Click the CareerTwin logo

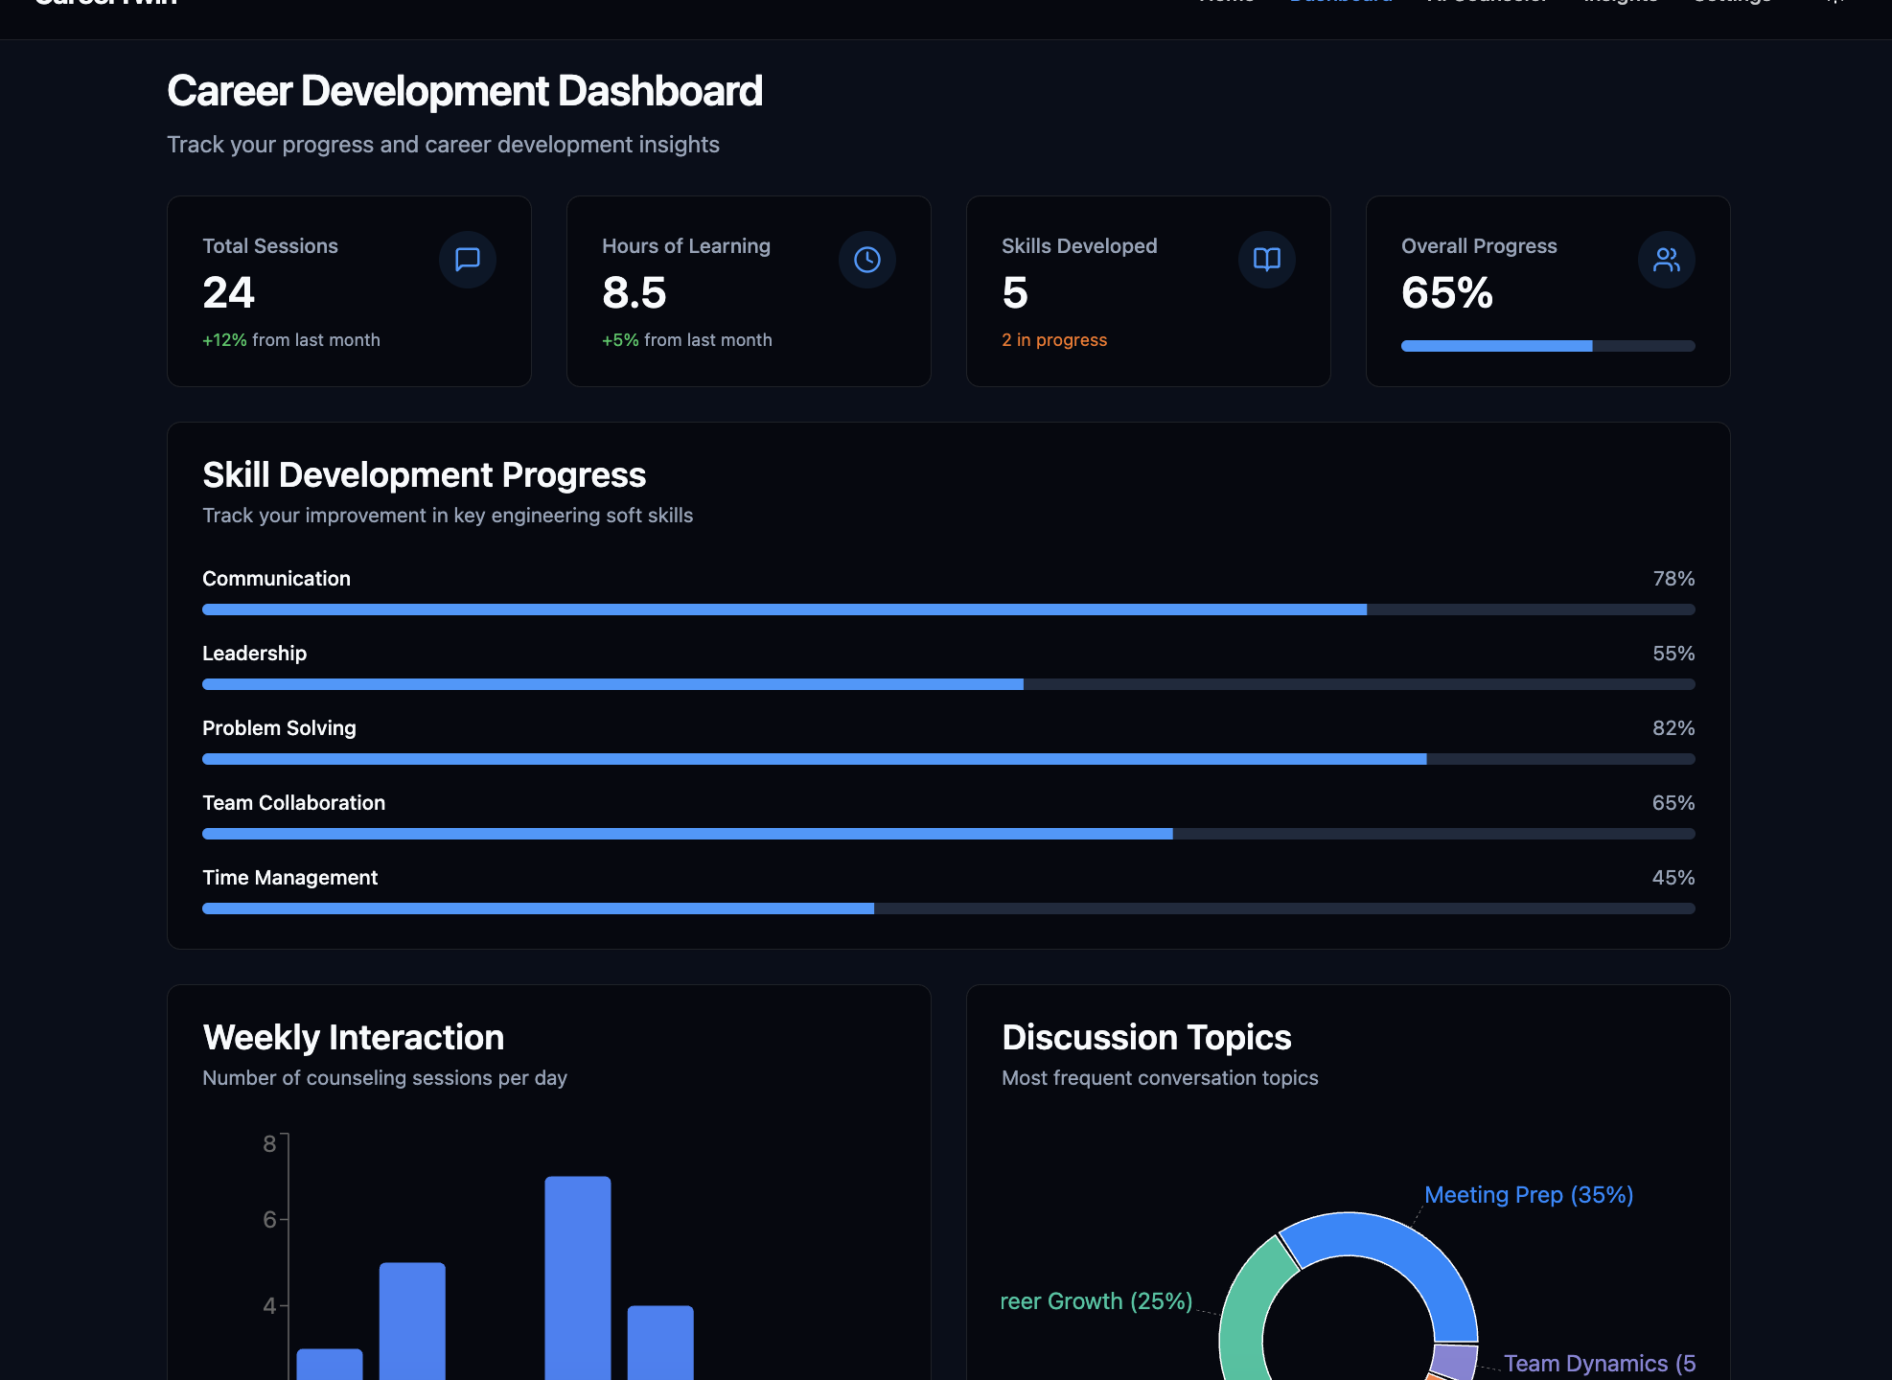coord(105,5)
